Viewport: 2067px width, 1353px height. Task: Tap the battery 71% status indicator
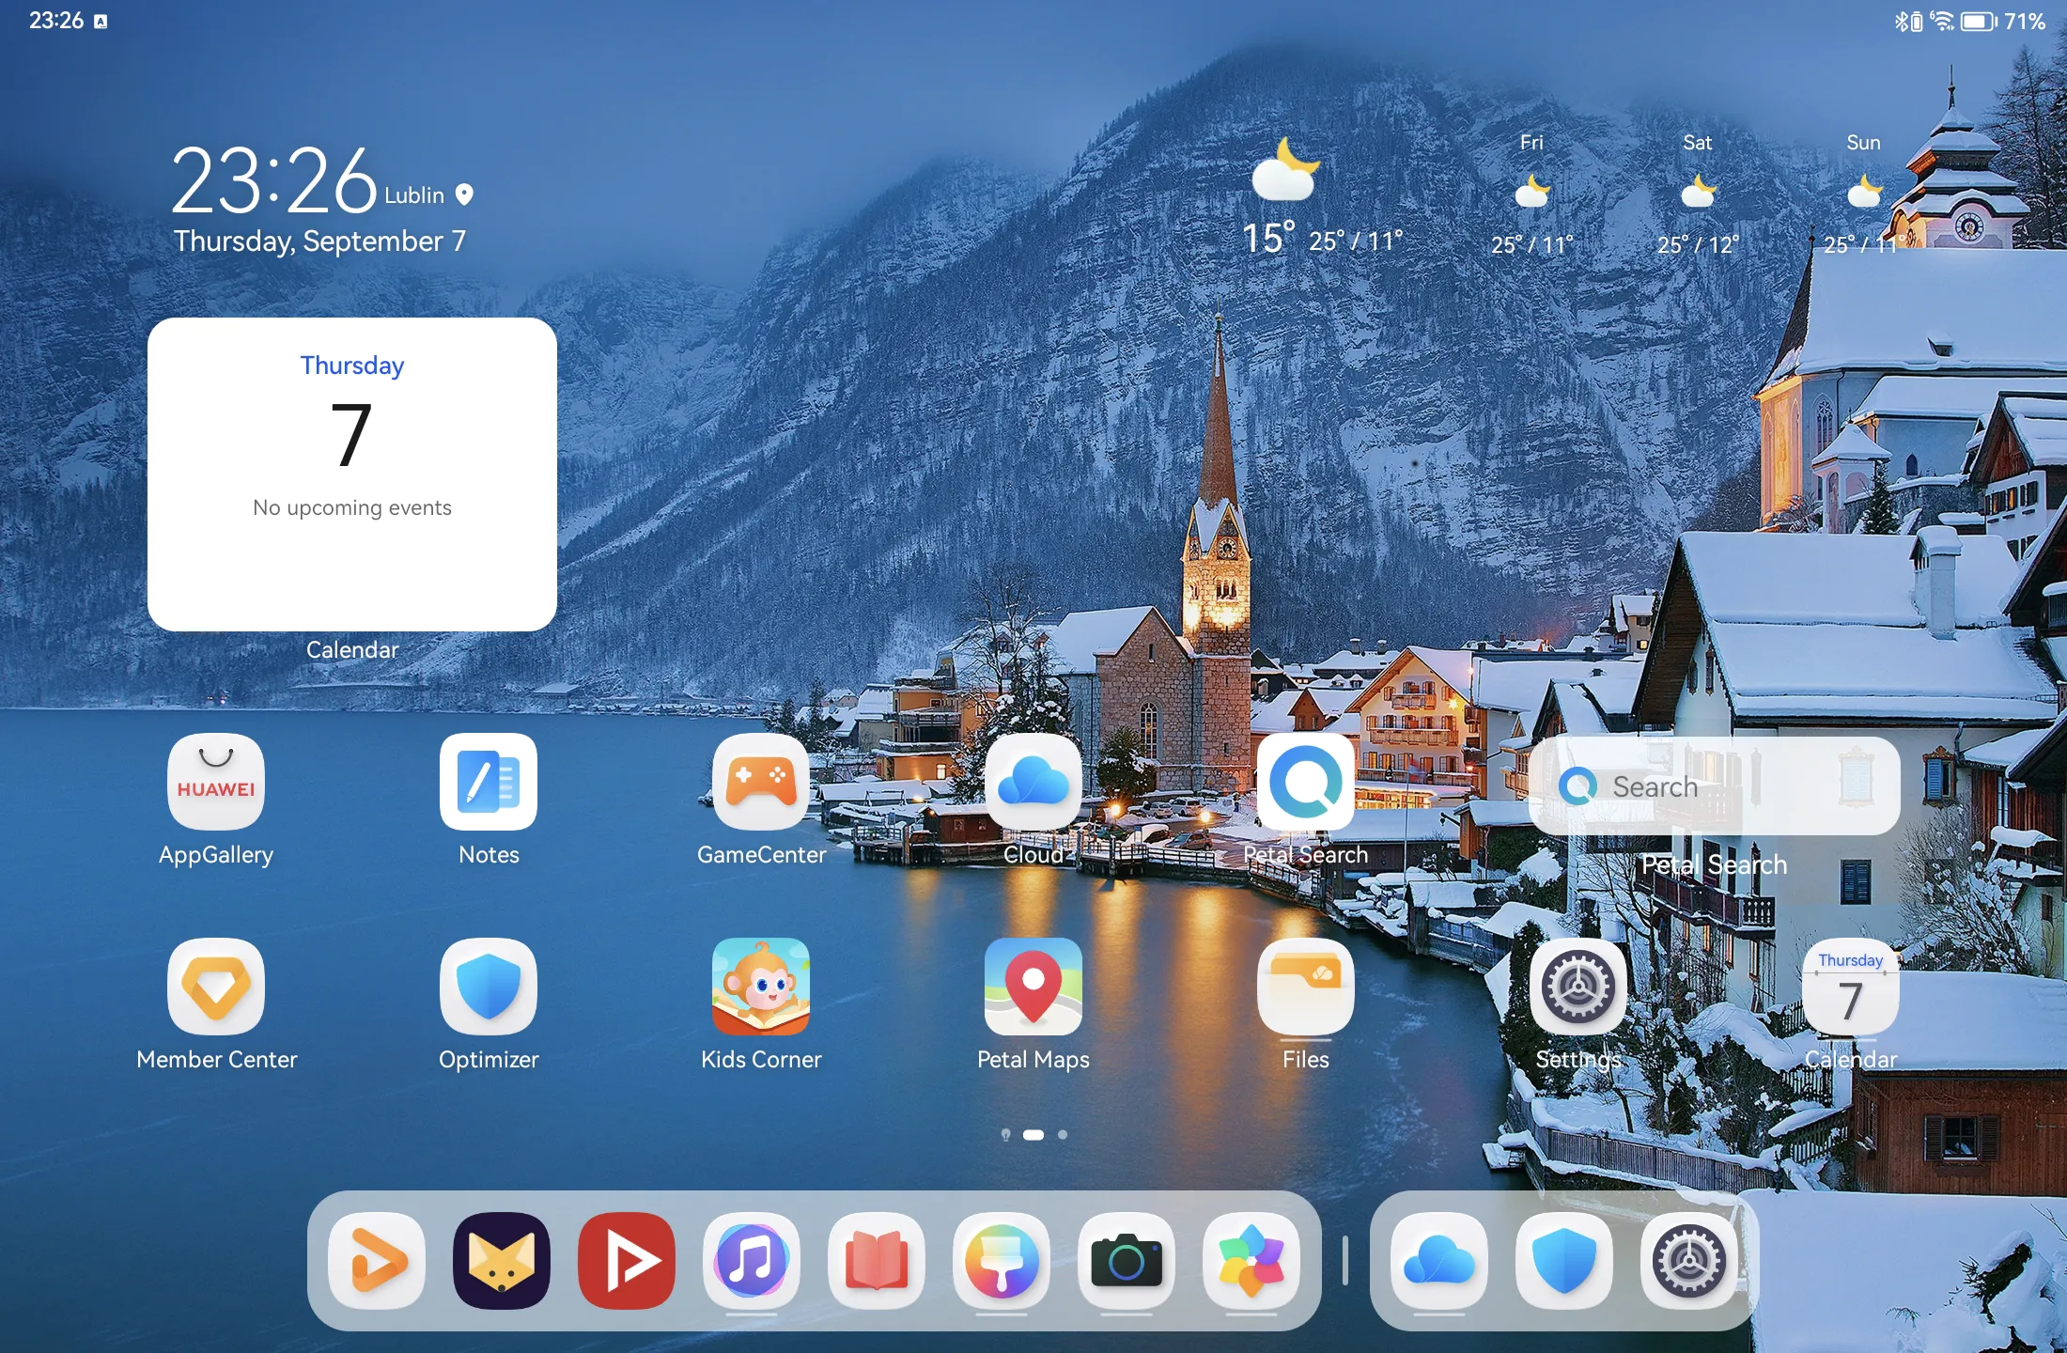2002,21
